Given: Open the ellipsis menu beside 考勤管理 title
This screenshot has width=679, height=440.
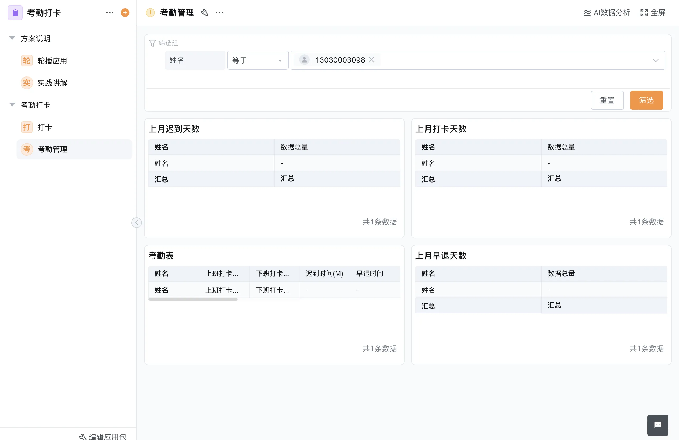Looking at the screenshot, I should 219,13.
